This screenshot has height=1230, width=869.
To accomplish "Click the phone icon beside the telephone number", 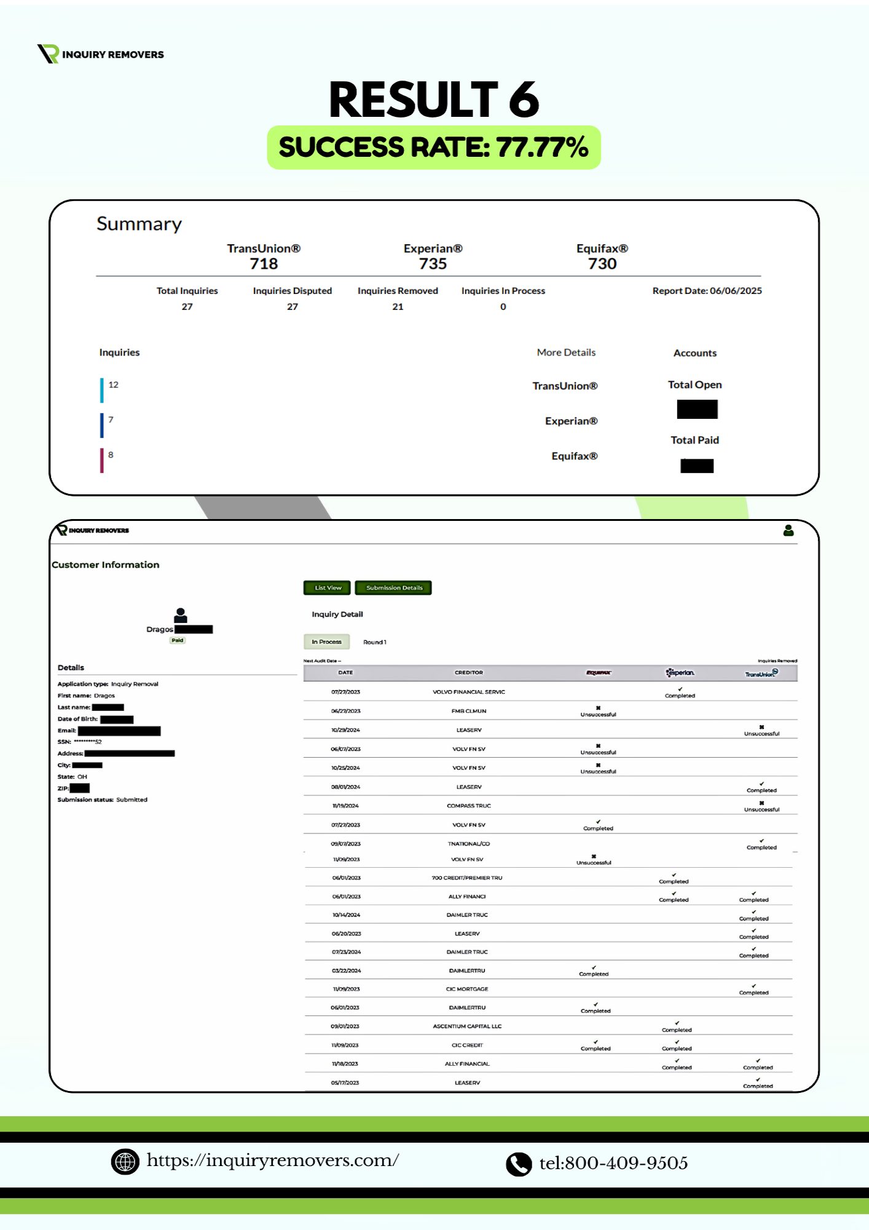I will coord(519,1164).
